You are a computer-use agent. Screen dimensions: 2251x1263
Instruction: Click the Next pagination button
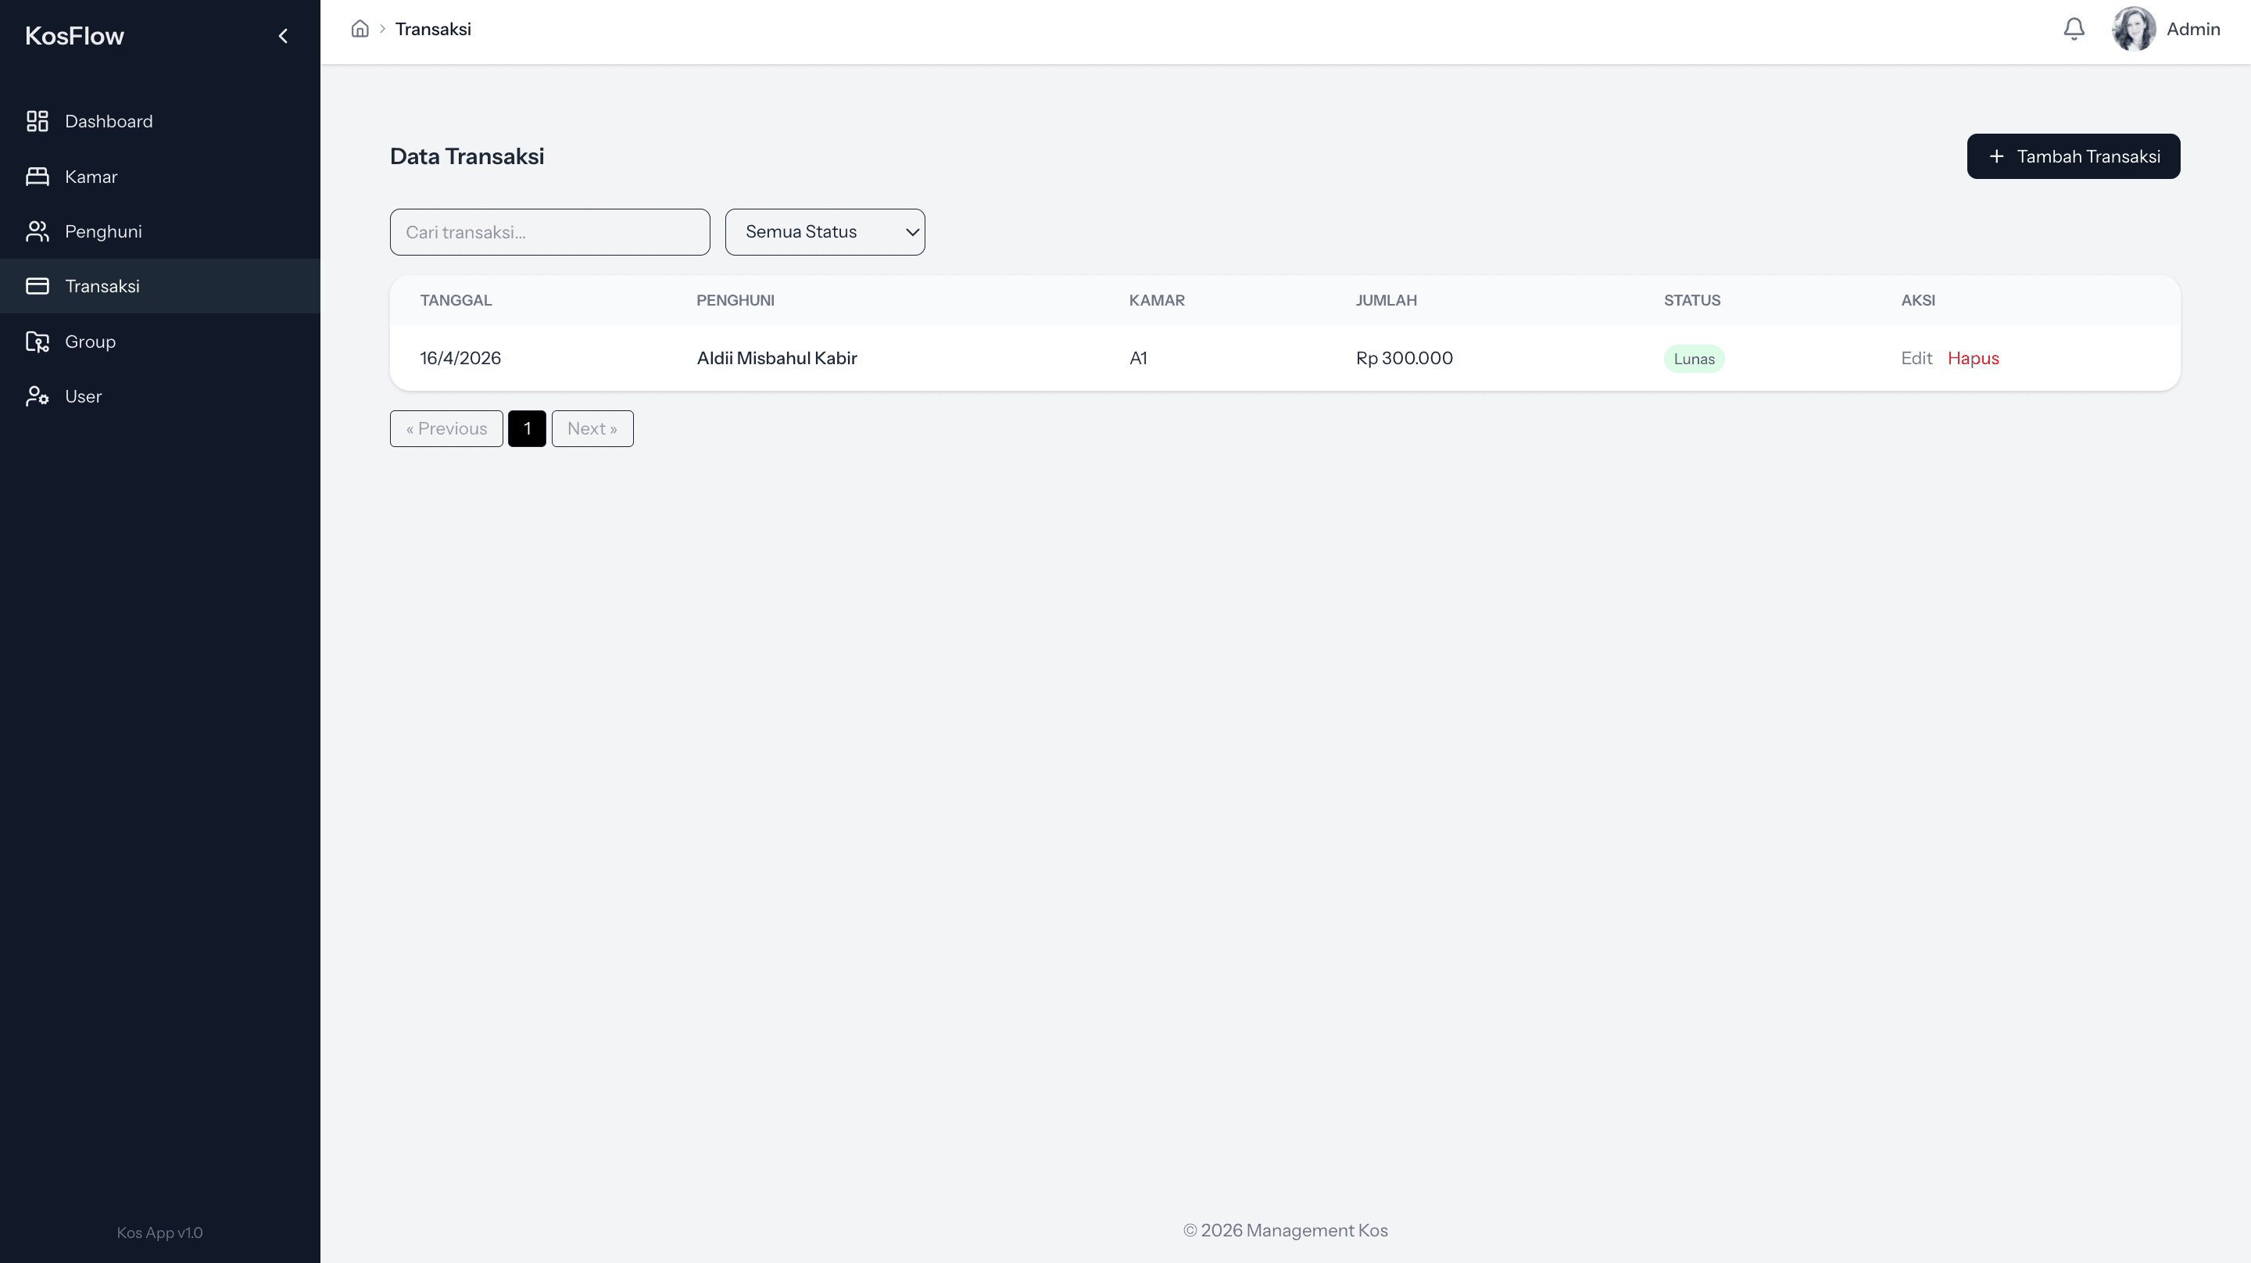[x=592, y=428]
